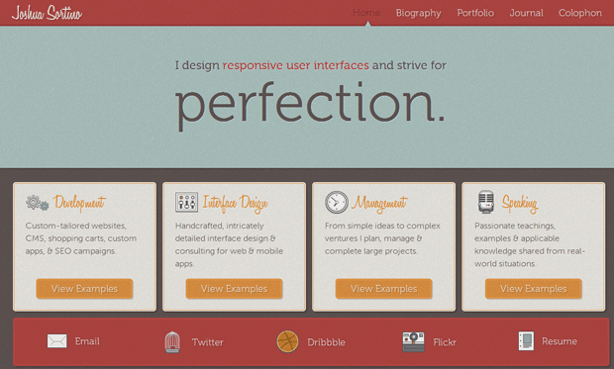The image size is (614, 369).
Task: Open the Portfolio nav link
Action: [x=475, y=13]
